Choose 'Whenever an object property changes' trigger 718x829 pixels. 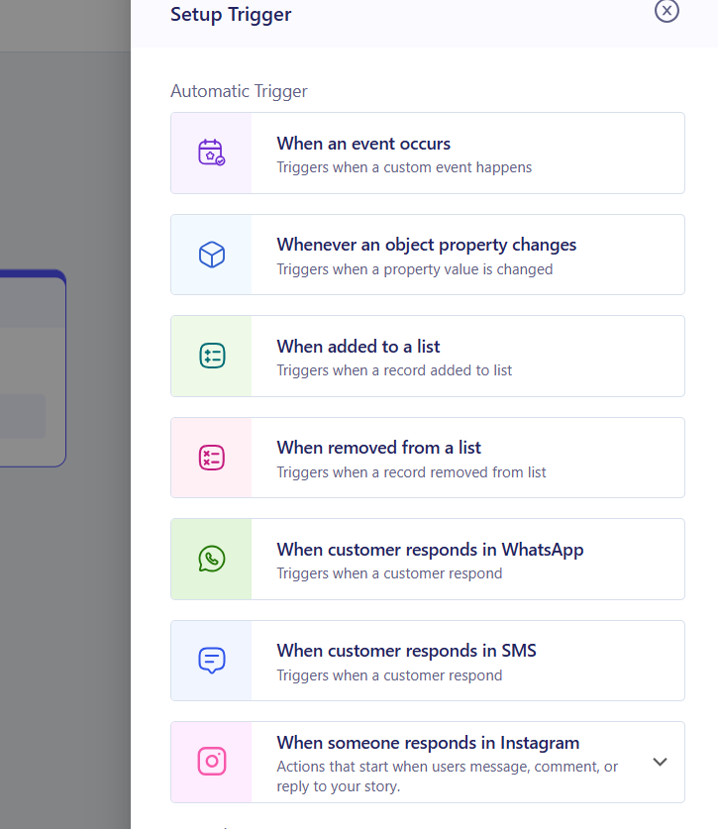pos(428,255)
